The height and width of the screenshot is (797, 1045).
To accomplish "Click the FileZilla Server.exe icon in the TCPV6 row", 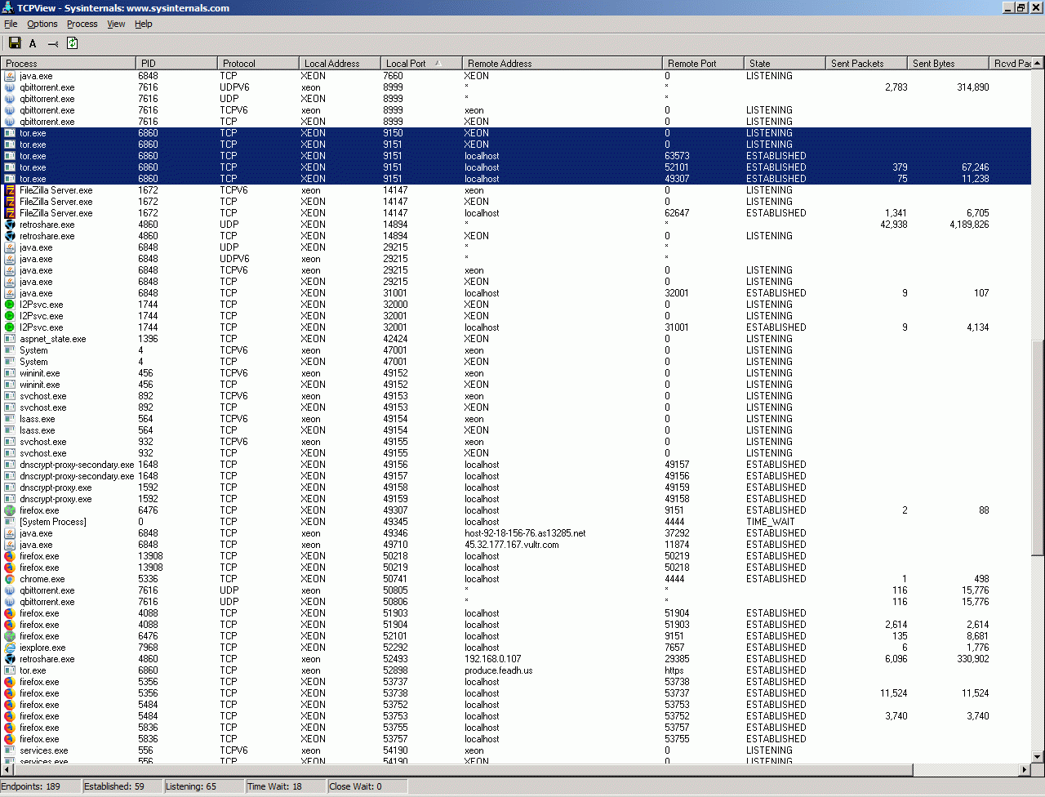I will pyautogui.click(x=10, y=190).
